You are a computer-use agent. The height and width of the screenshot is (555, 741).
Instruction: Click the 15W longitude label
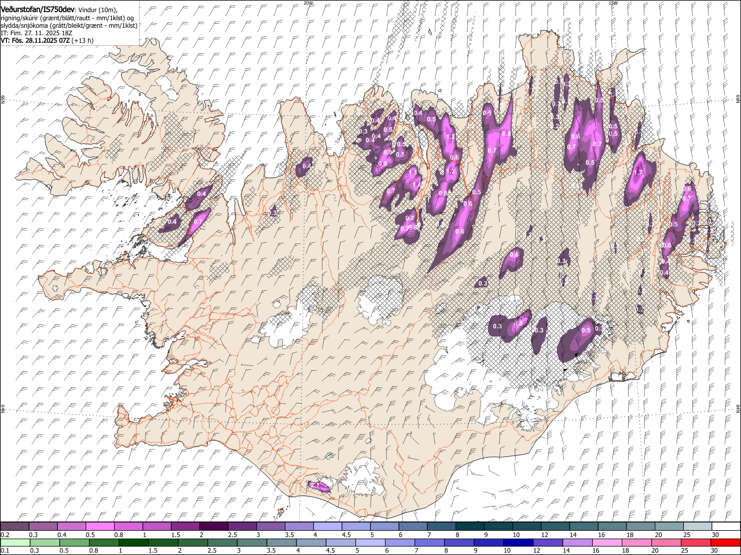tap(612, 3)
